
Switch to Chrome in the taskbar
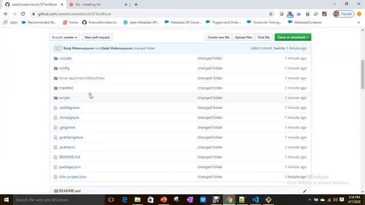[229, 200]
